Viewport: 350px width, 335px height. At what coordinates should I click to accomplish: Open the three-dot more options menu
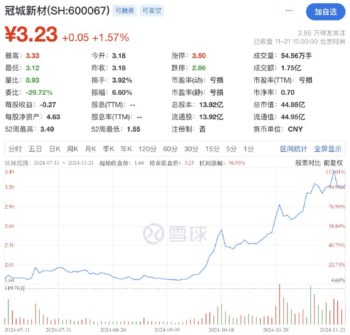tap(289, 11)
